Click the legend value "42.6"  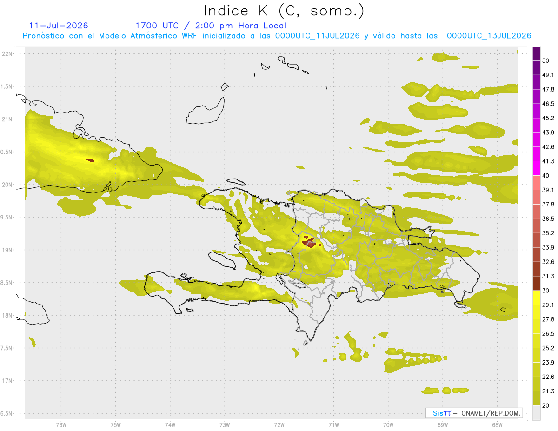click(548, 147)
